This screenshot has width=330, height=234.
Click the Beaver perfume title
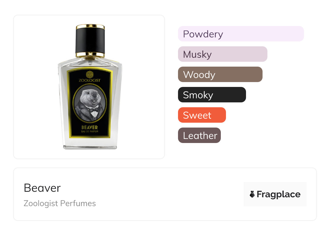point(42,188)
